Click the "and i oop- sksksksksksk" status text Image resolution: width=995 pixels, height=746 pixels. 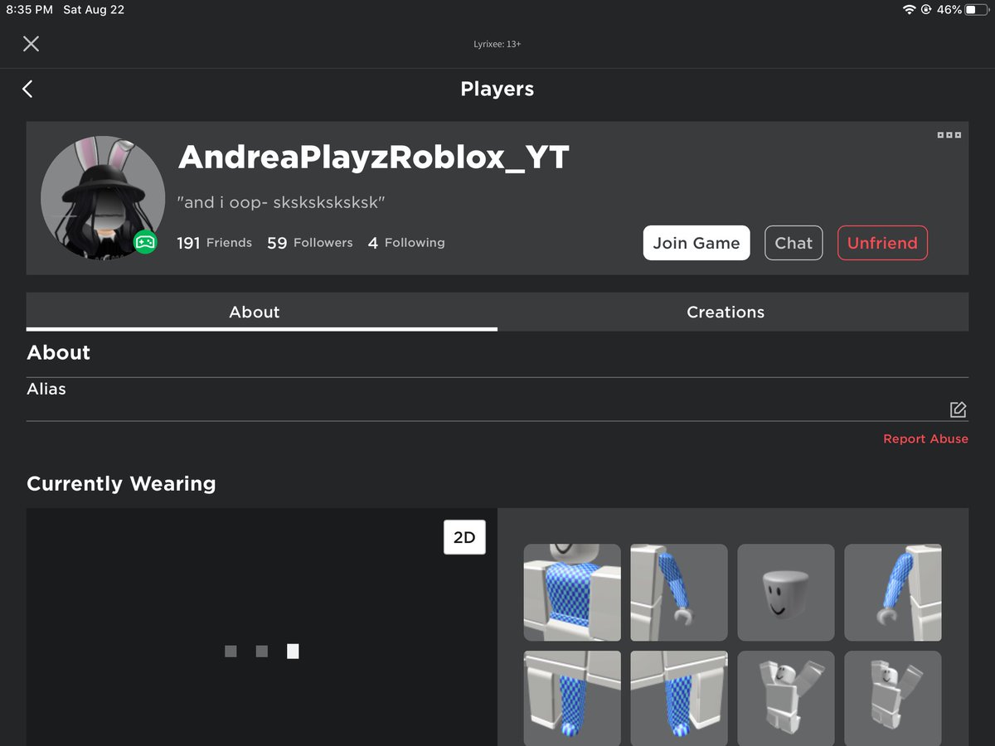281,202
